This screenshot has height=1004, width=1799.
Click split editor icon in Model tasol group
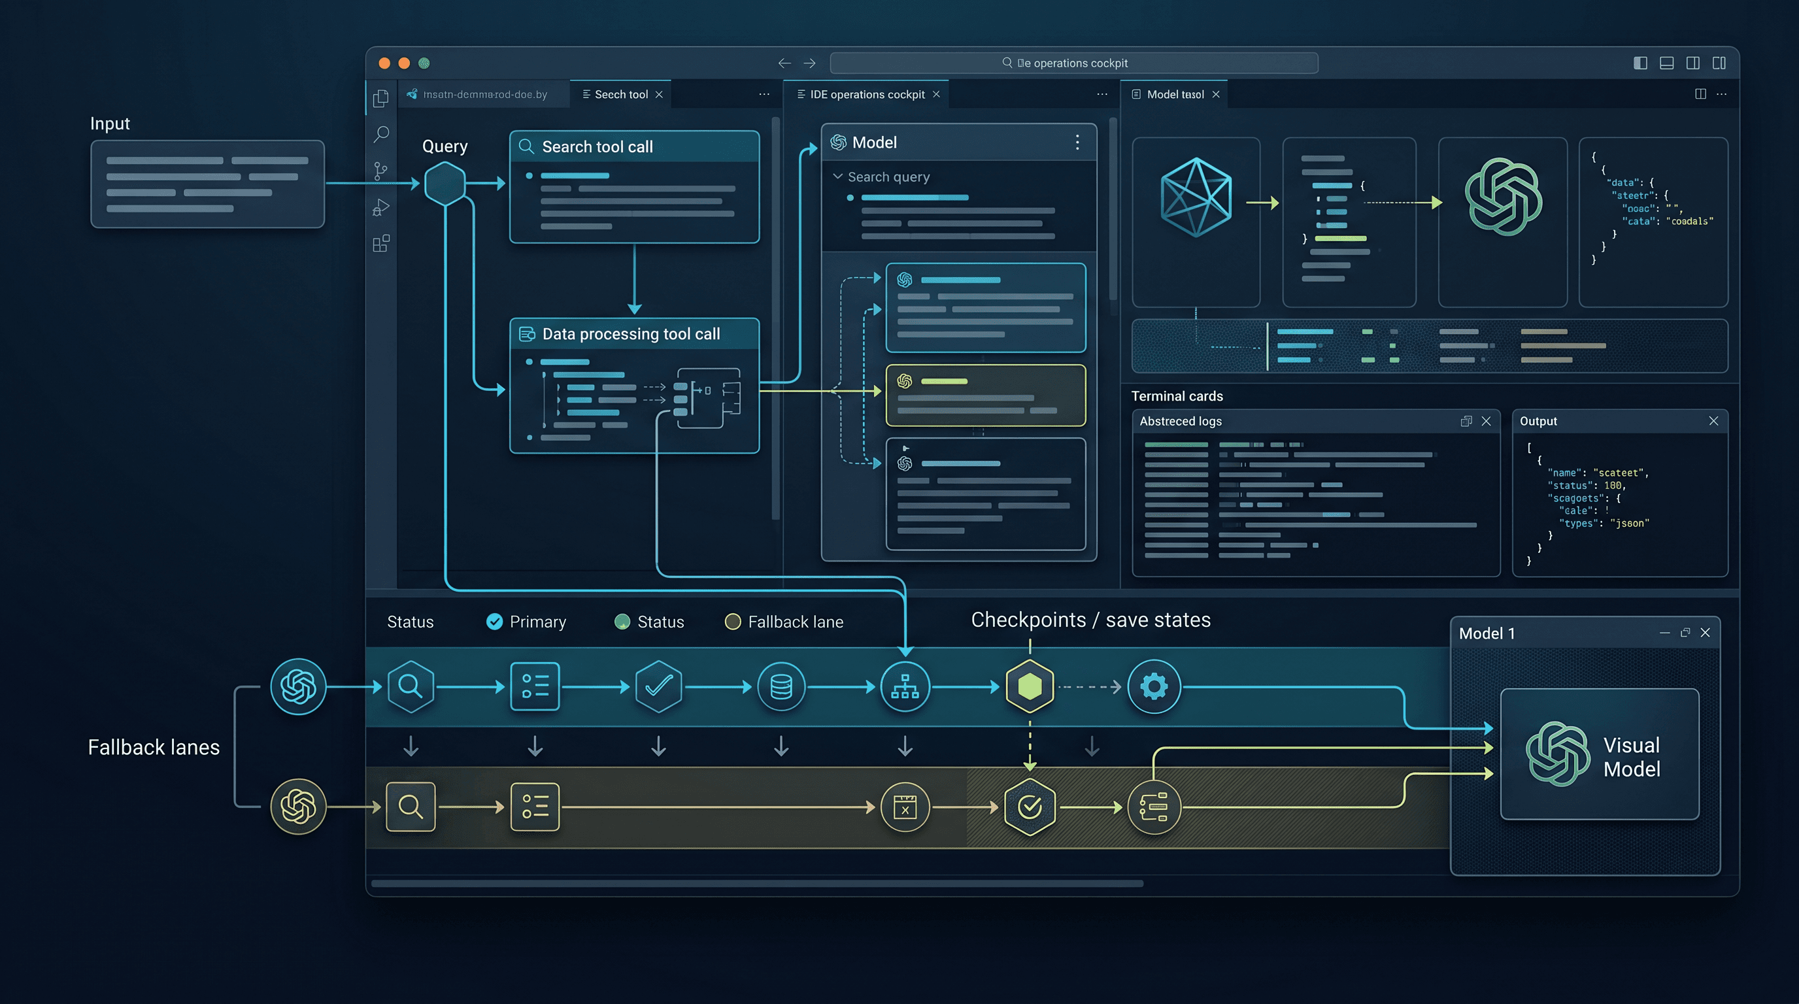point(1700,94)
